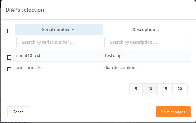Show 10 rows per page

click(x=150, y=89)
